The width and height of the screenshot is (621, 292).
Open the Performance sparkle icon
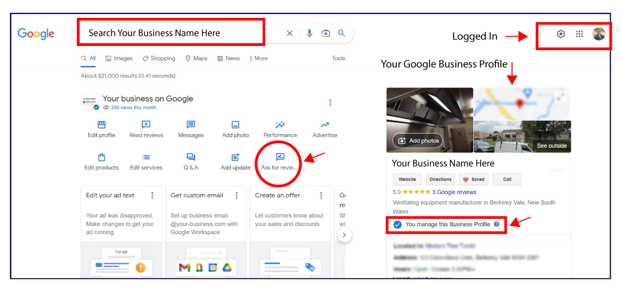pyautogui.click(x=280, y=125)
